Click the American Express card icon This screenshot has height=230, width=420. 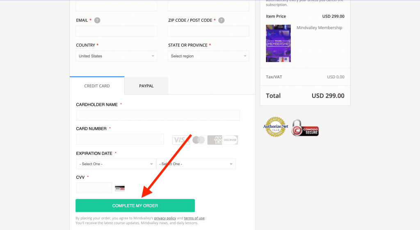tap(215, 140)
